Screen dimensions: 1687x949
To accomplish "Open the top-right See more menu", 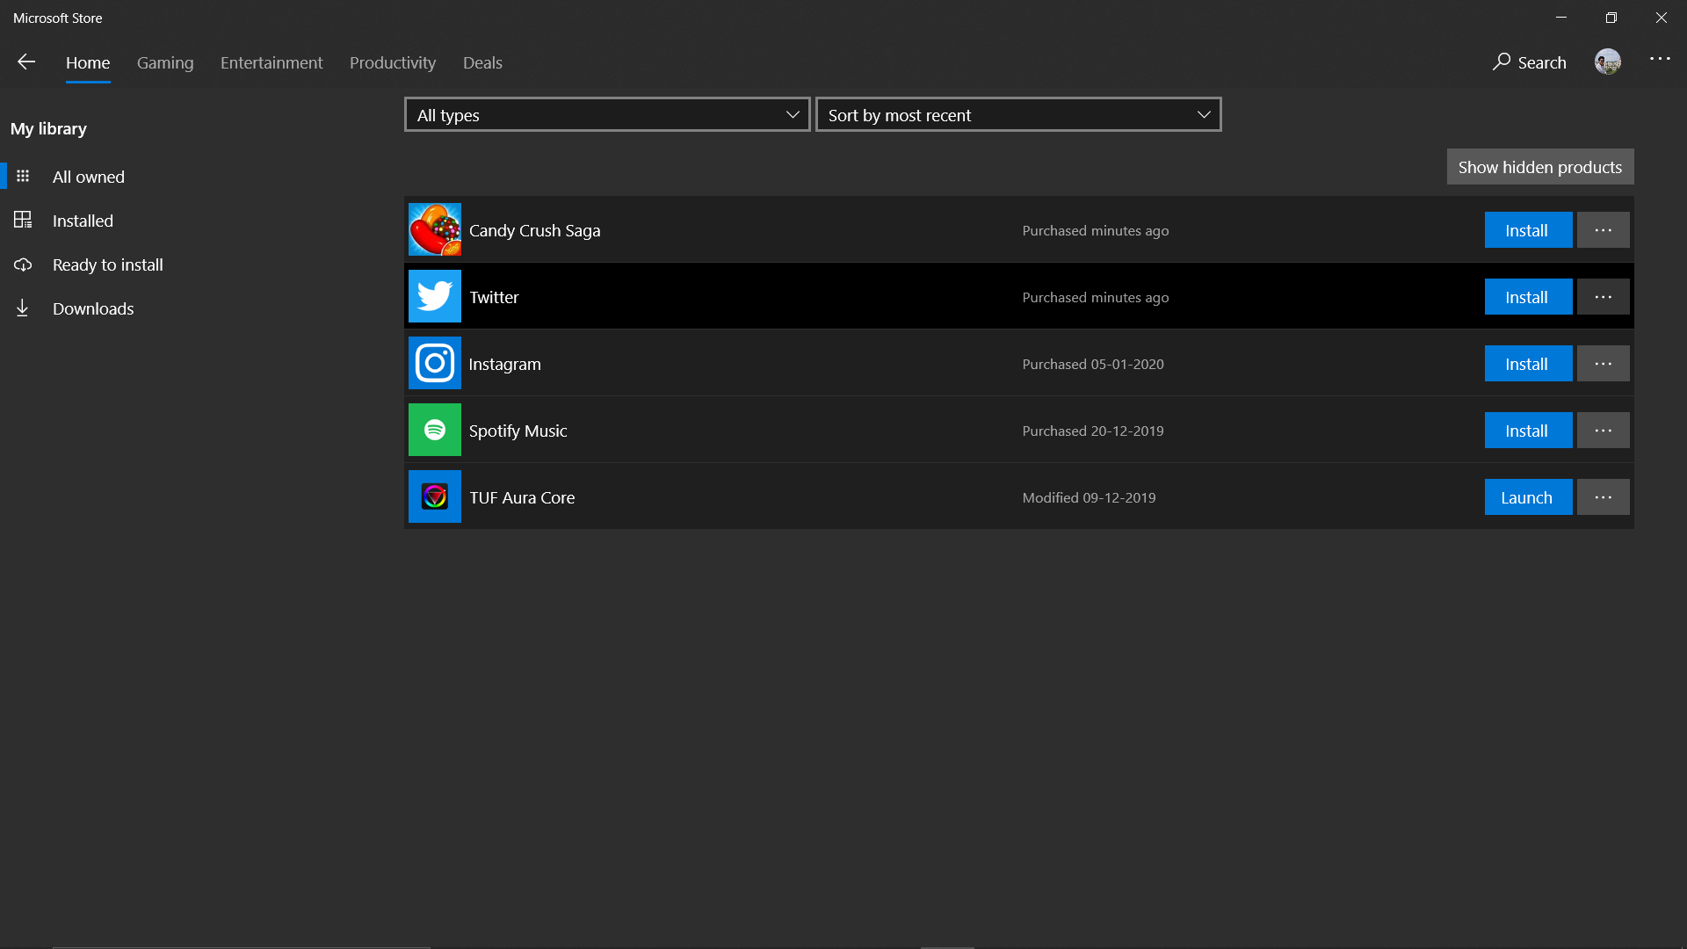I will [1660, 59].
